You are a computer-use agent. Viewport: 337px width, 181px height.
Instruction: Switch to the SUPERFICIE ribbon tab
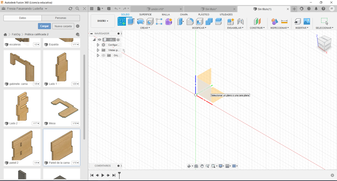pos(145,15)
